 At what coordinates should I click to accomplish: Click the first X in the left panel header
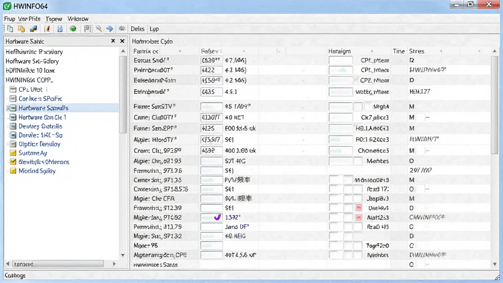coord(113,41)
